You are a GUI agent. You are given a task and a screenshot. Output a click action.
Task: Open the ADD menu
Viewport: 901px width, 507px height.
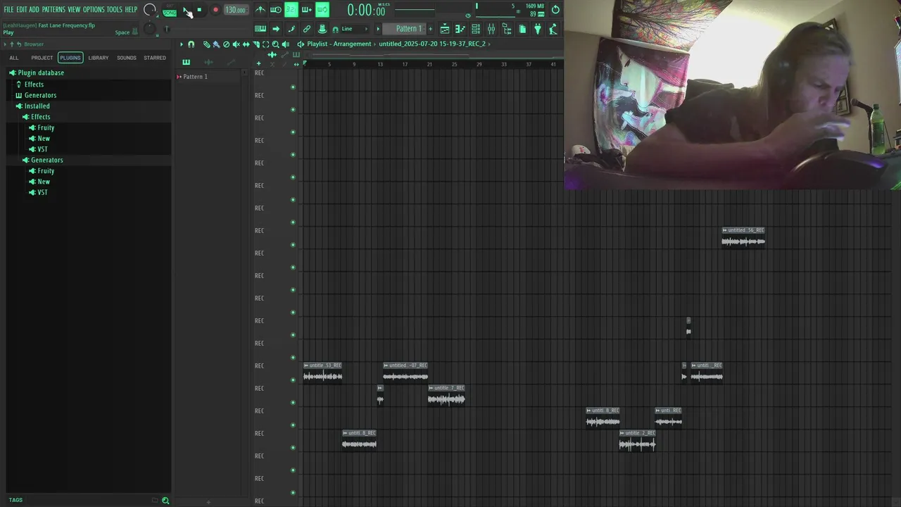[x=34, y=9]
